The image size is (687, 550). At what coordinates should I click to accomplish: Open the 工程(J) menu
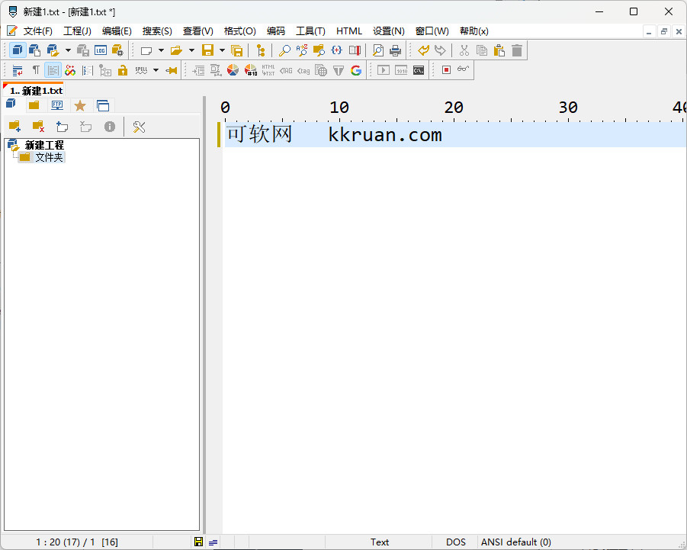[77, 31]
